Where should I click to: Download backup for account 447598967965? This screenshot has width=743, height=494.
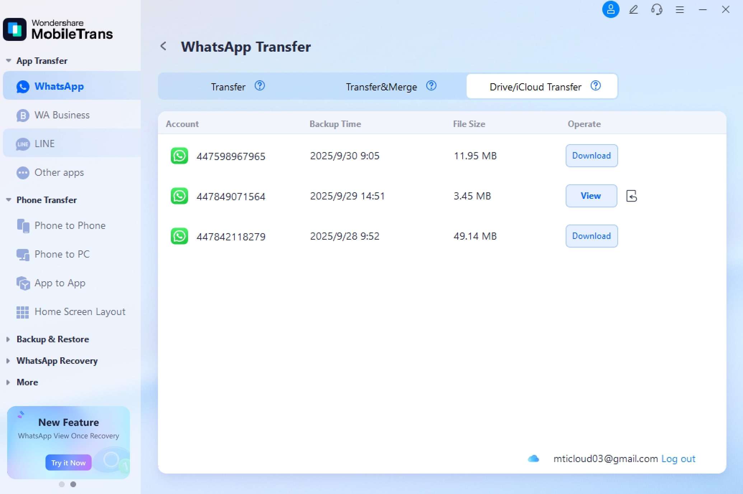pyautogui.click(x=591, y=156)
